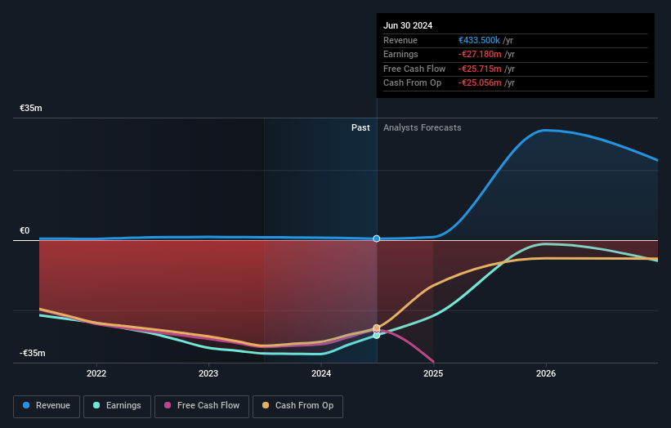Toggle the Earnings series in the legend
Viewport: 671px width, 428px height.
click(x=117, y=406)
